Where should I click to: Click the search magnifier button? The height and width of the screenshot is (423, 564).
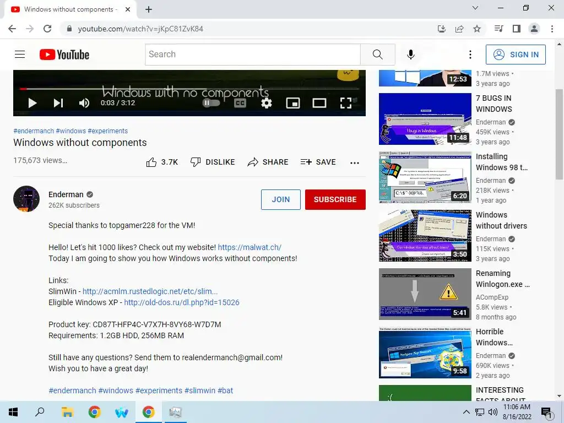378,55
